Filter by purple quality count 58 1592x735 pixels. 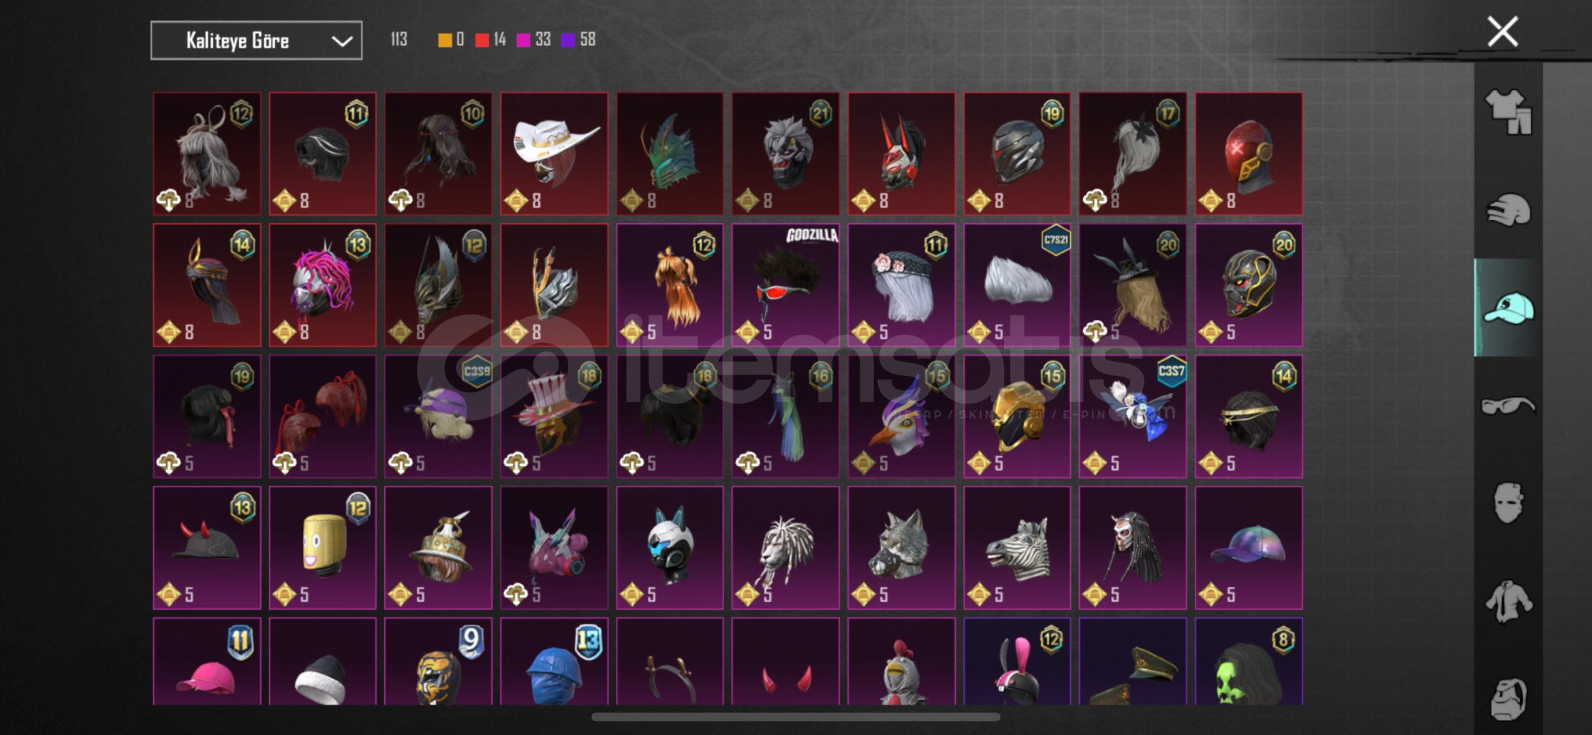(578, 39)
